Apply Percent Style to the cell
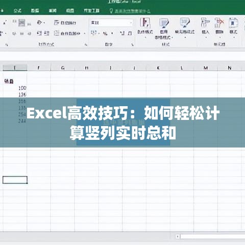The width and height of the screenshot is (245, 245). (x=105, y=33)
